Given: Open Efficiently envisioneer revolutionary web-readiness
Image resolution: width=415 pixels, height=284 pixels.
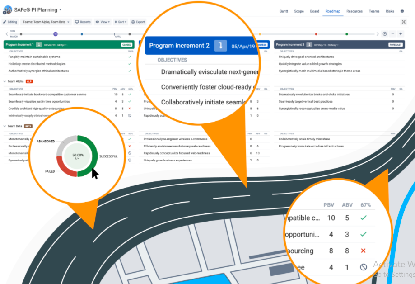Looking at the screenshot, I should pyautogui.click(x=177, y=146).
